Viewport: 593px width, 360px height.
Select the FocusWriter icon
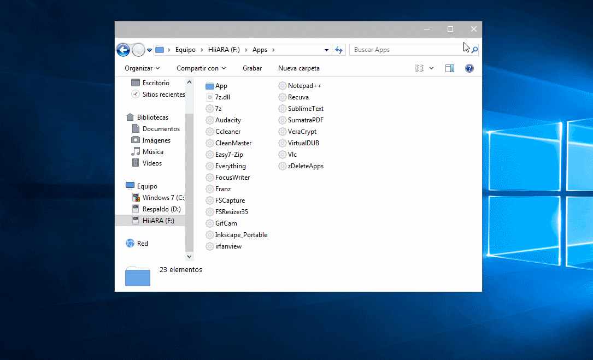tap(210, 178)
